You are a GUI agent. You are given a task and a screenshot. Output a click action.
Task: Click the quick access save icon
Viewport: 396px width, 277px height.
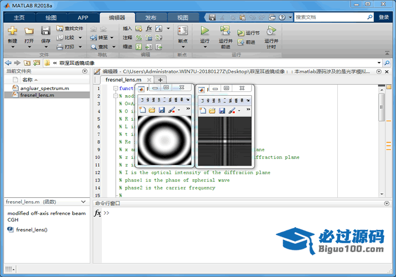click(212, 17)
